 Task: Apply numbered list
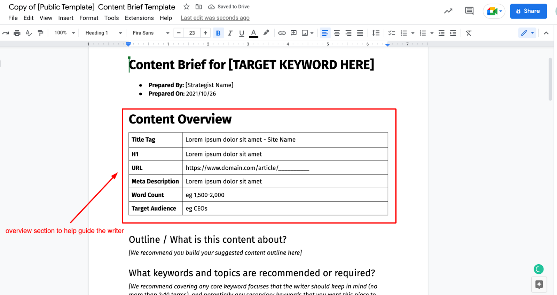click(423, 33)
